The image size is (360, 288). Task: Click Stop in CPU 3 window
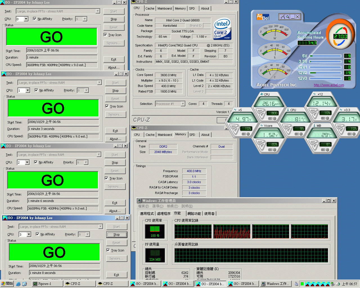point(117,235)
